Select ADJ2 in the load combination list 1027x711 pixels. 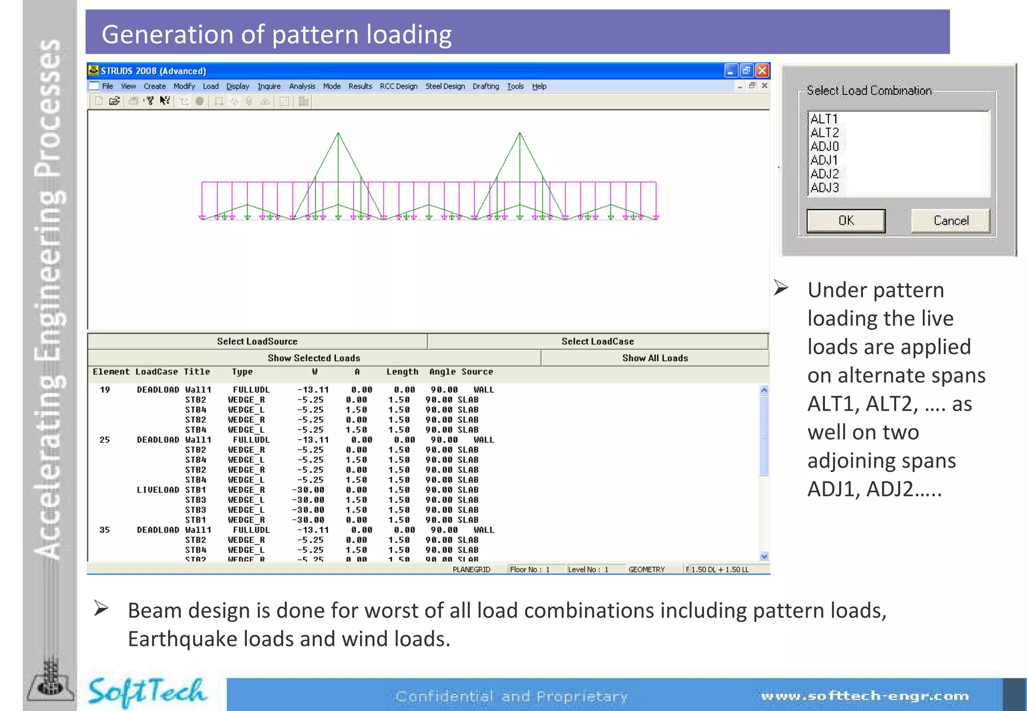824,174
